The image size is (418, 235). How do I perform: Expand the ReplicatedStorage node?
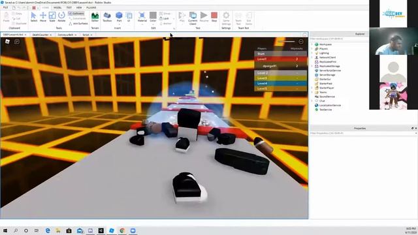click(312, 66)
